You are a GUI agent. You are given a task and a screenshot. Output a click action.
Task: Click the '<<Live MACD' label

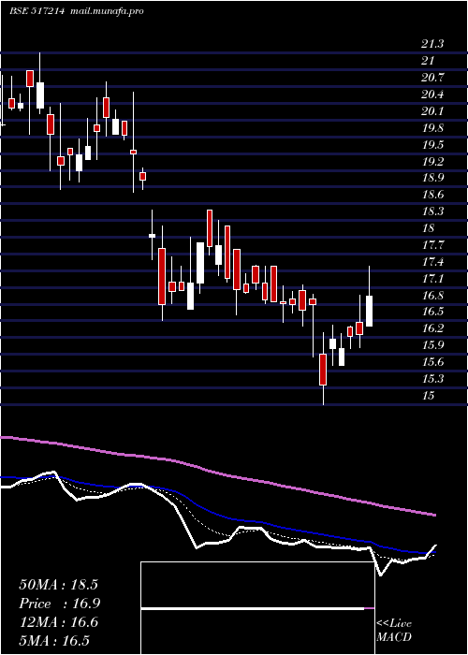pyautogui.click(x=394, y=631)
